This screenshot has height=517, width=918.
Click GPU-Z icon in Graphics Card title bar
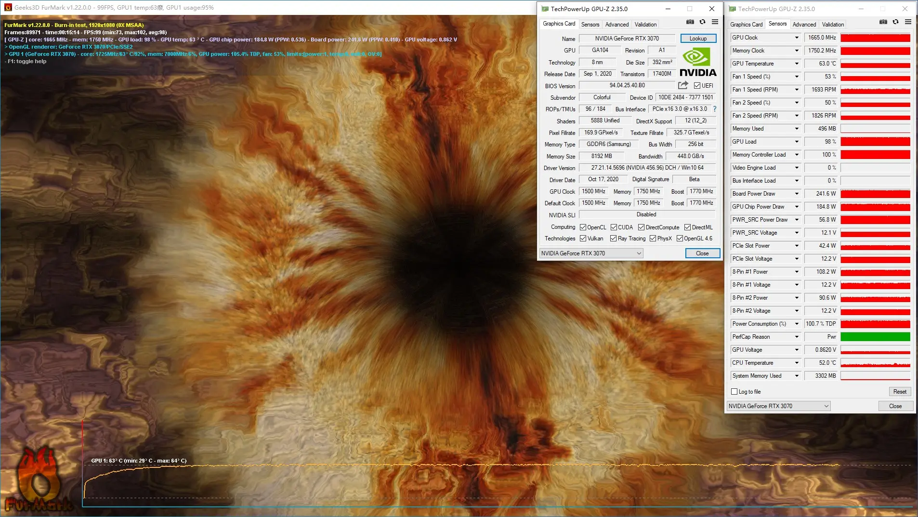(545, 9)
